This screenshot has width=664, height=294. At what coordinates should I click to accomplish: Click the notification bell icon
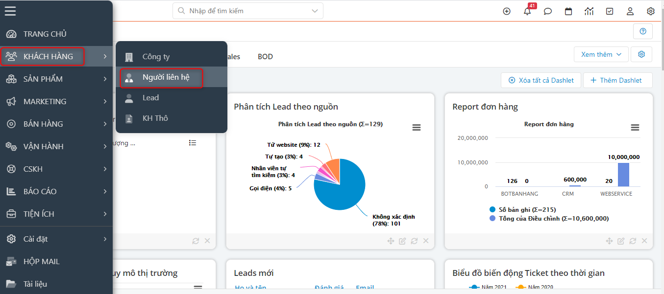click(527, 11)
